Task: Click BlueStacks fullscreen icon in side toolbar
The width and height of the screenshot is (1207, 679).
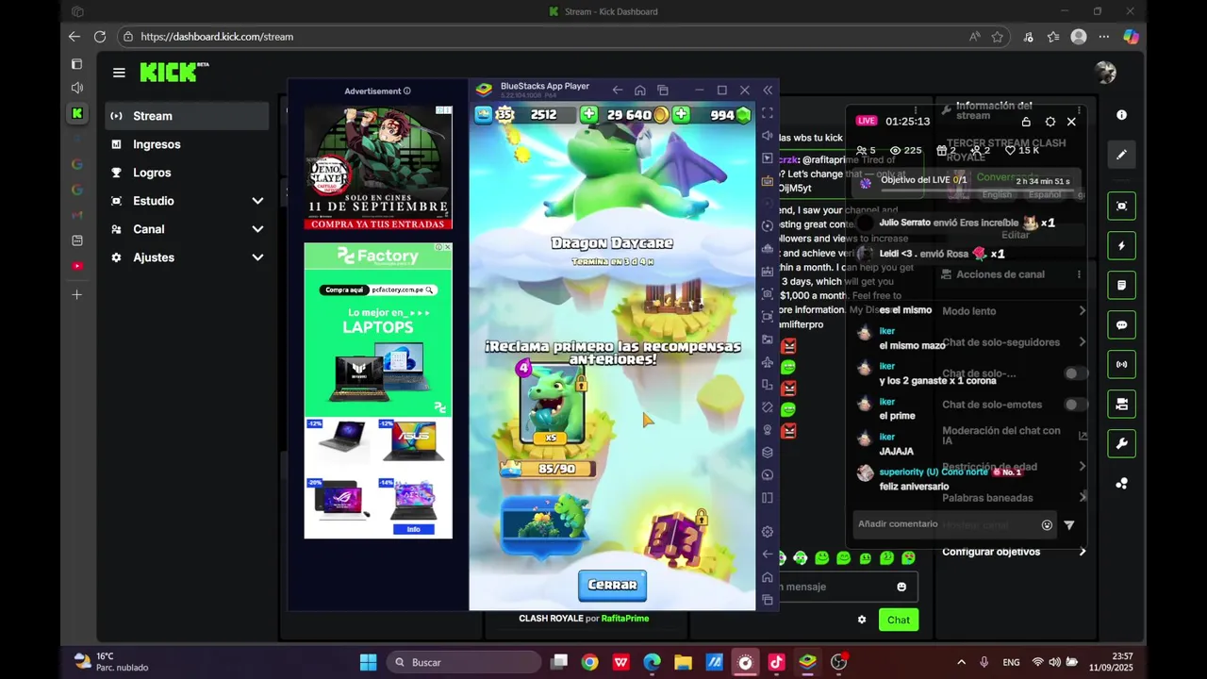Action: pos(768,113)
